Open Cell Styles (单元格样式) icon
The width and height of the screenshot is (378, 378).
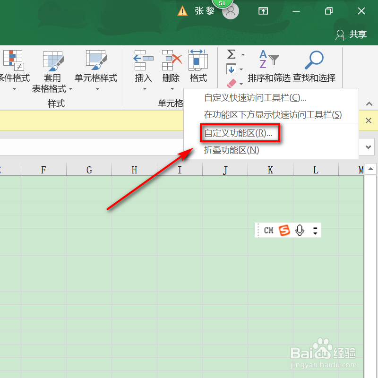96,60
